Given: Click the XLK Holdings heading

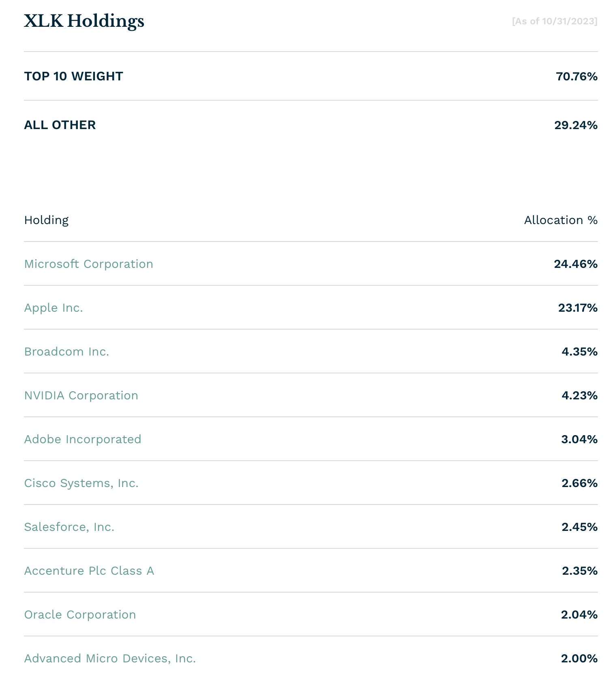Looking at the screenshot, I should [x=84, y=21].
